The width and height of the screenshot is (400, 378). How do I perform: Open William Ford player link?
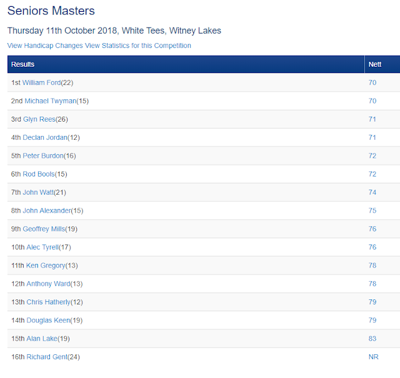(42, 83)
